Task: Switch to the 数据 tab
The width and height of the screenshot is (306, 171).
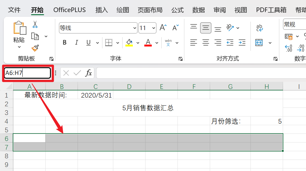Action: (199, 10)
